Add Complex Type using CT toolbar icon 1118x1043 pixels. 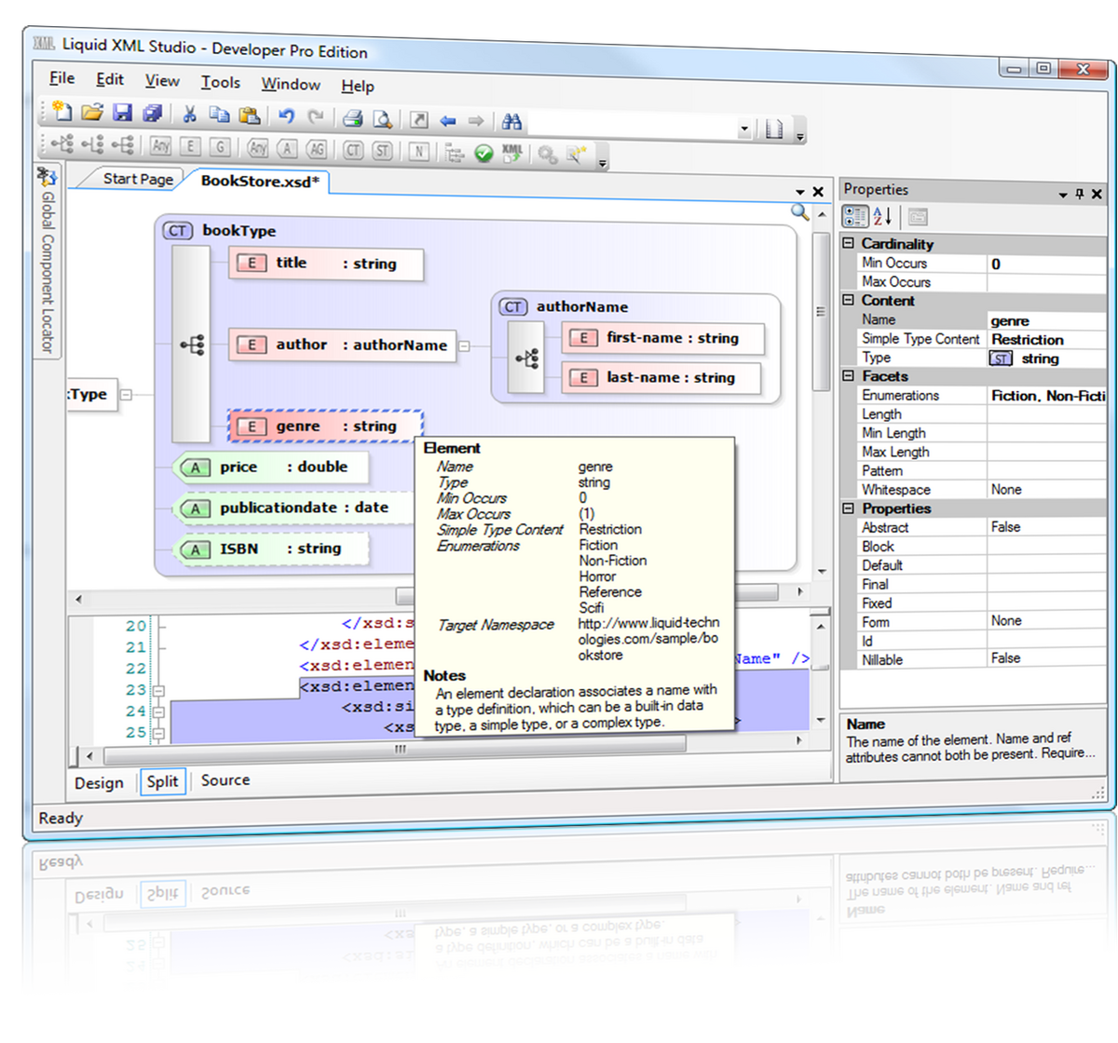point(353,150)
